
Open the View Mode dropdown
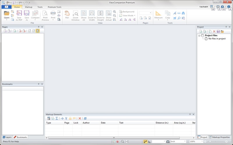127,15
